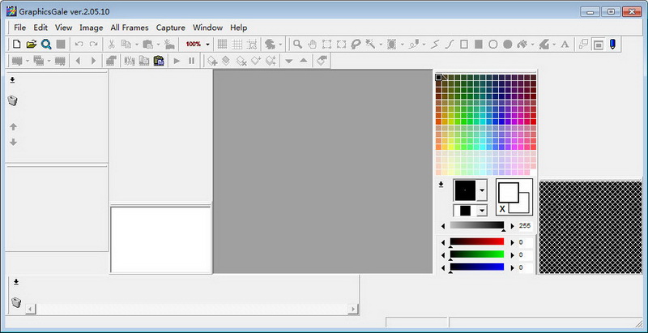Select the Hand pan tool
Image resolution: width=648 pixels, height=333 pixels.
pyautogui.click(x=313, y=45)
